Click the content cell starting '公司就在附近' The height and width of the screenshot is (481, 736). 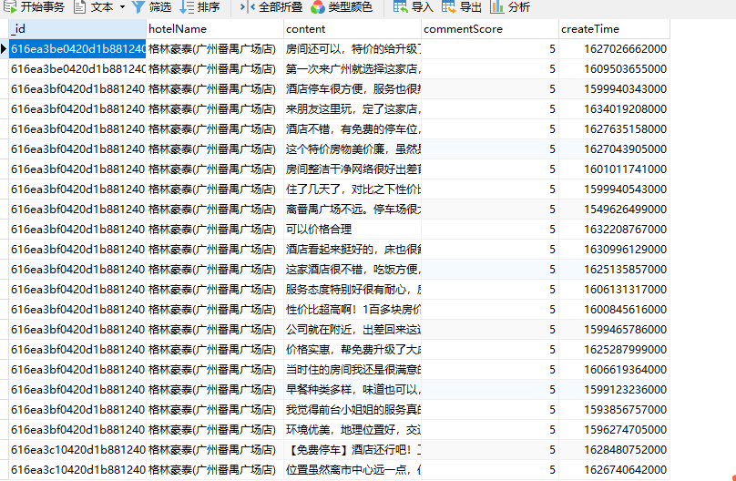point(353,330)
